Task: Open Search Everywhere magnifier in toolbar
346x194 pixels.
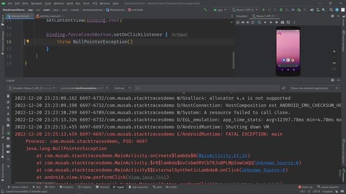Action: point(331,10)
